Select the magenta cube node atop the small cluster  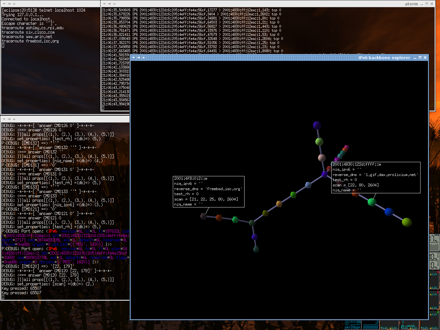click(346, 147)
